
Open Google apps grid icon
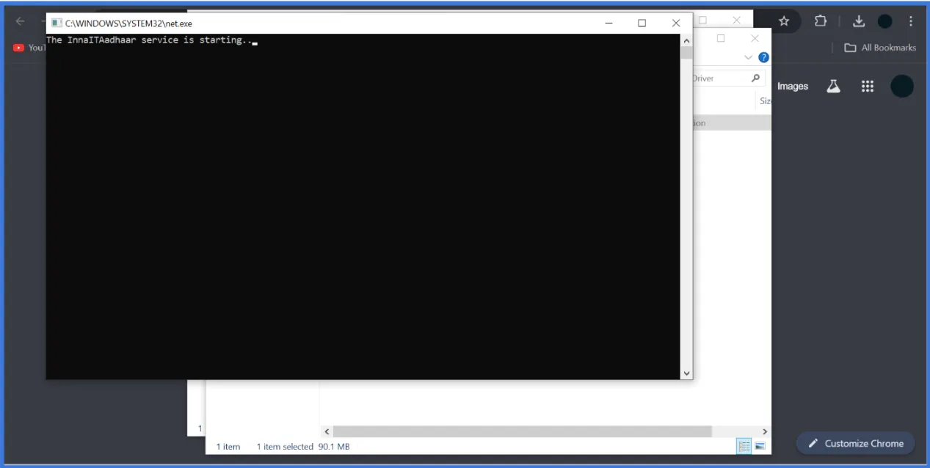(x=868, y=86)
